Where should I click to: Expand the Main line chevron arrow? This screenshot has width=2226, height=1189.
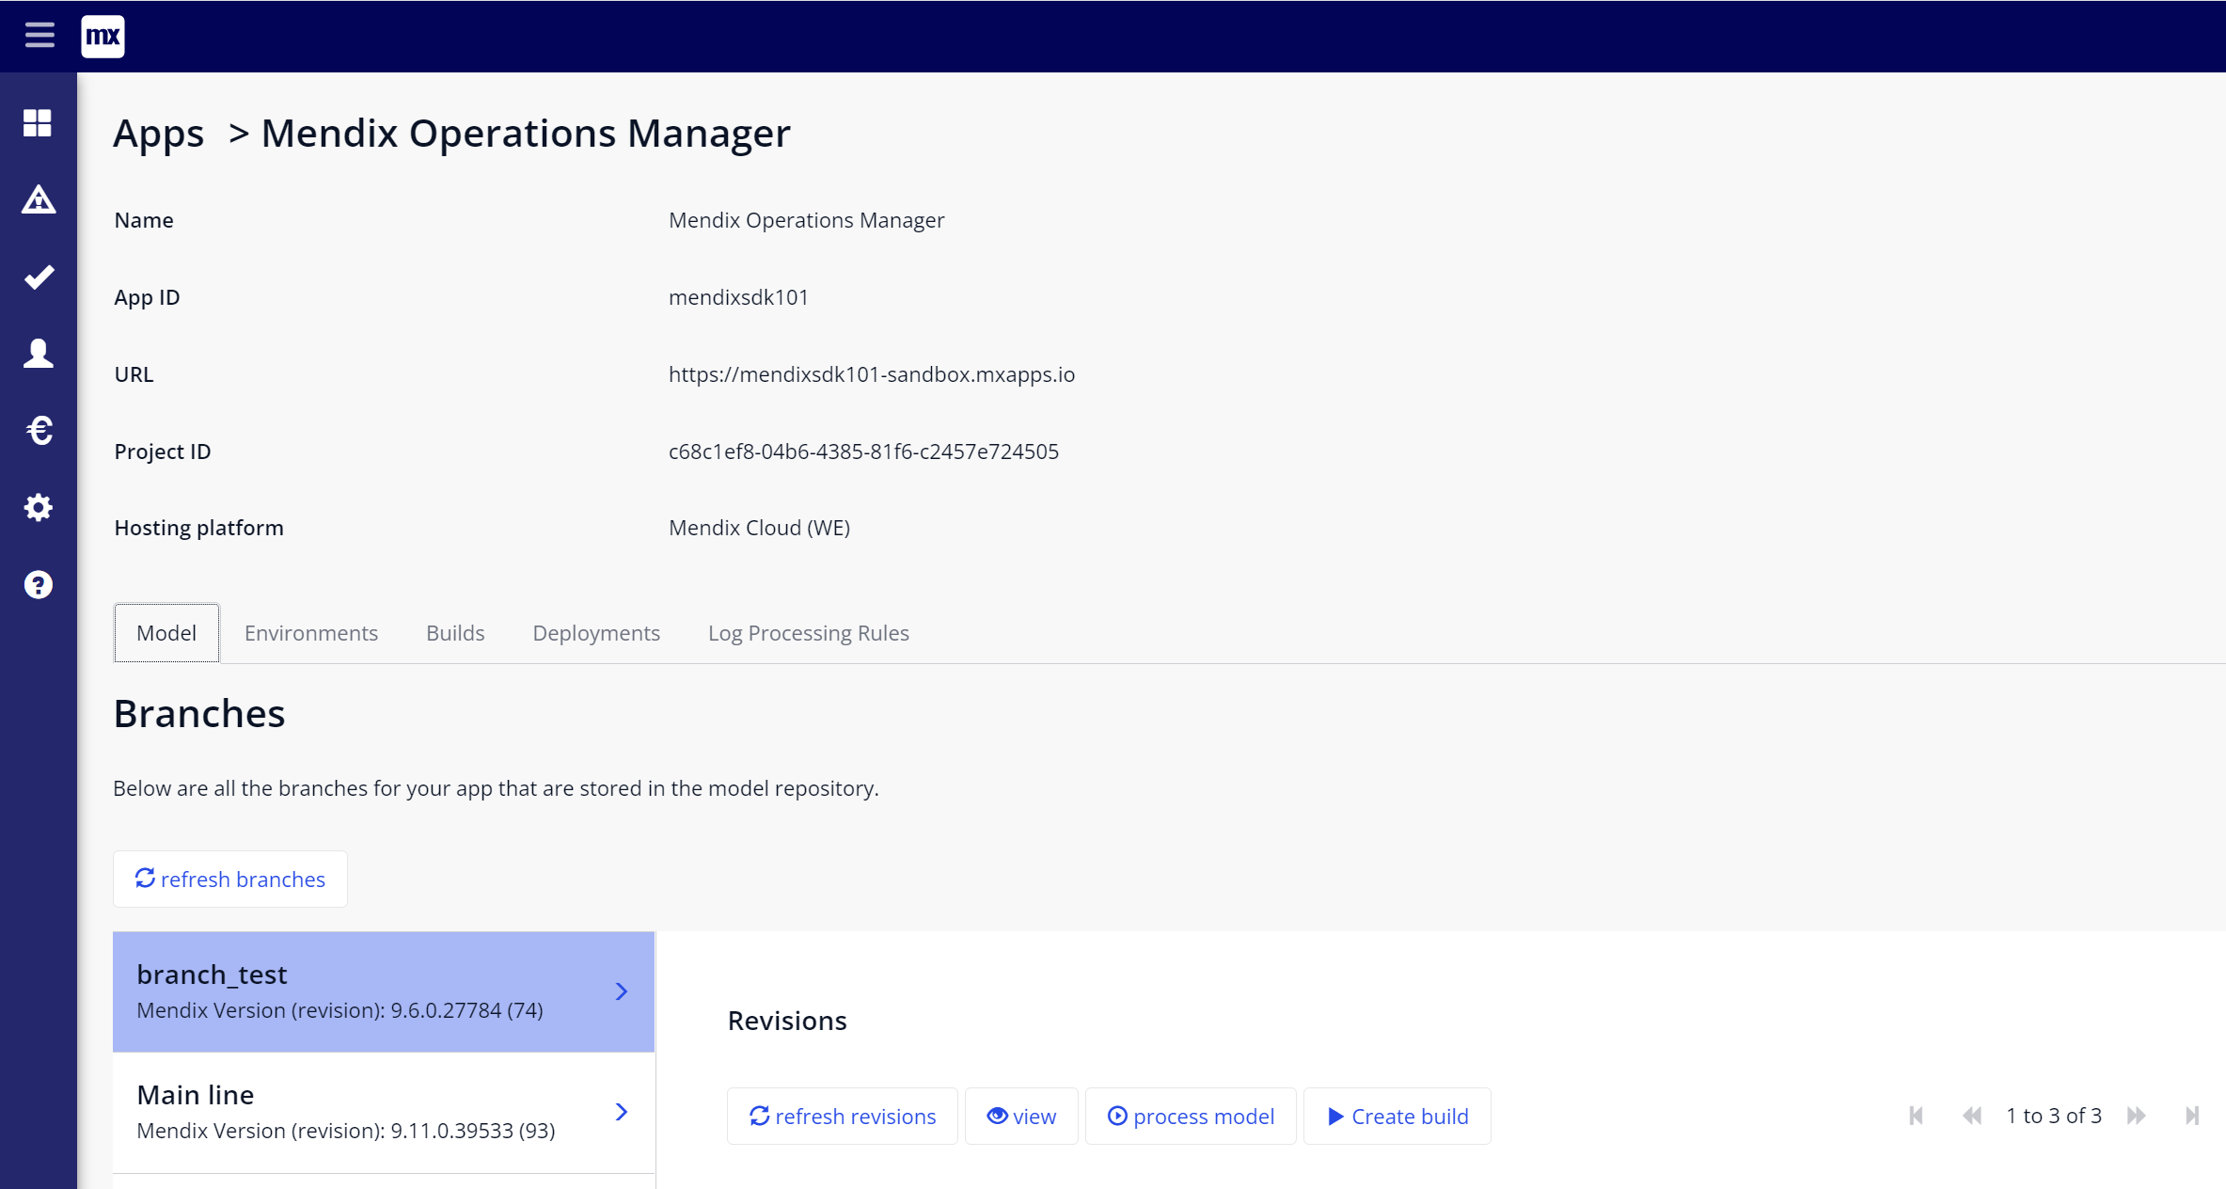tap(622, 1112)
